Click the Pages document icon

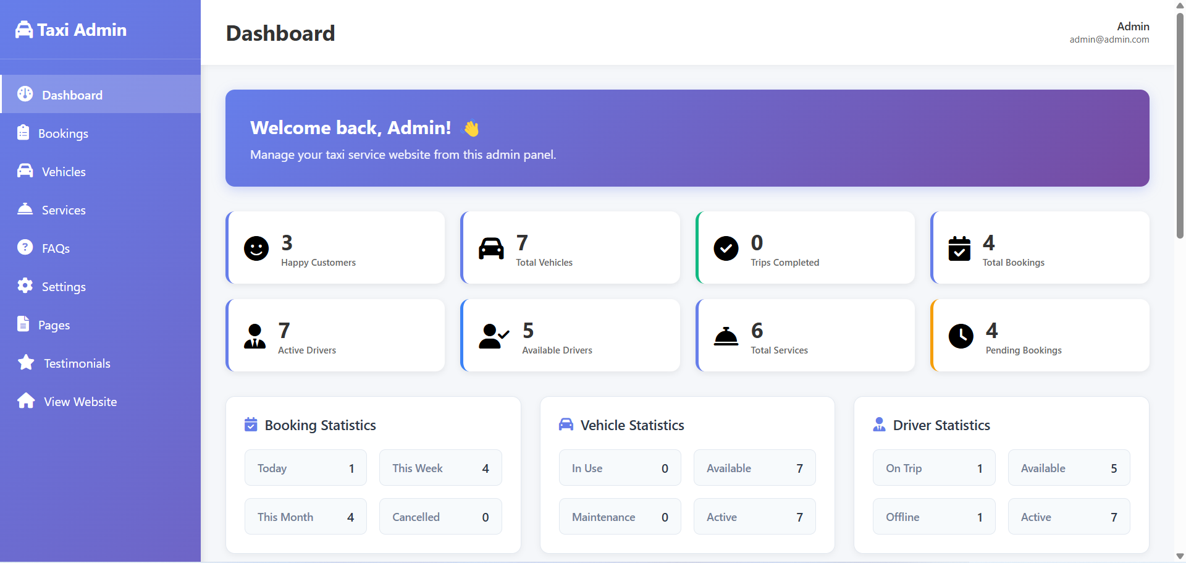[x=23, y=324]
